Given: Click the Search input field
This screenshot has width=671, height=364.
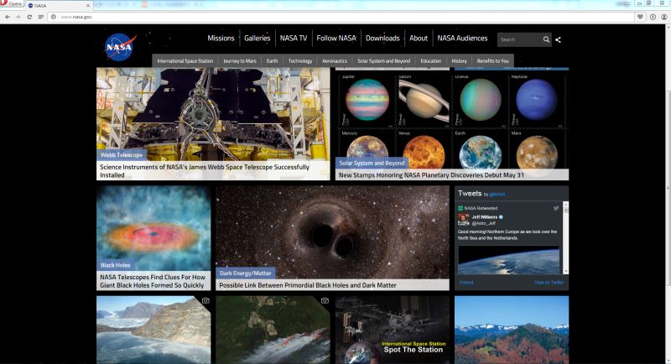Looking at the screenshot, I should pyautogui.click(x=519, y=39).
